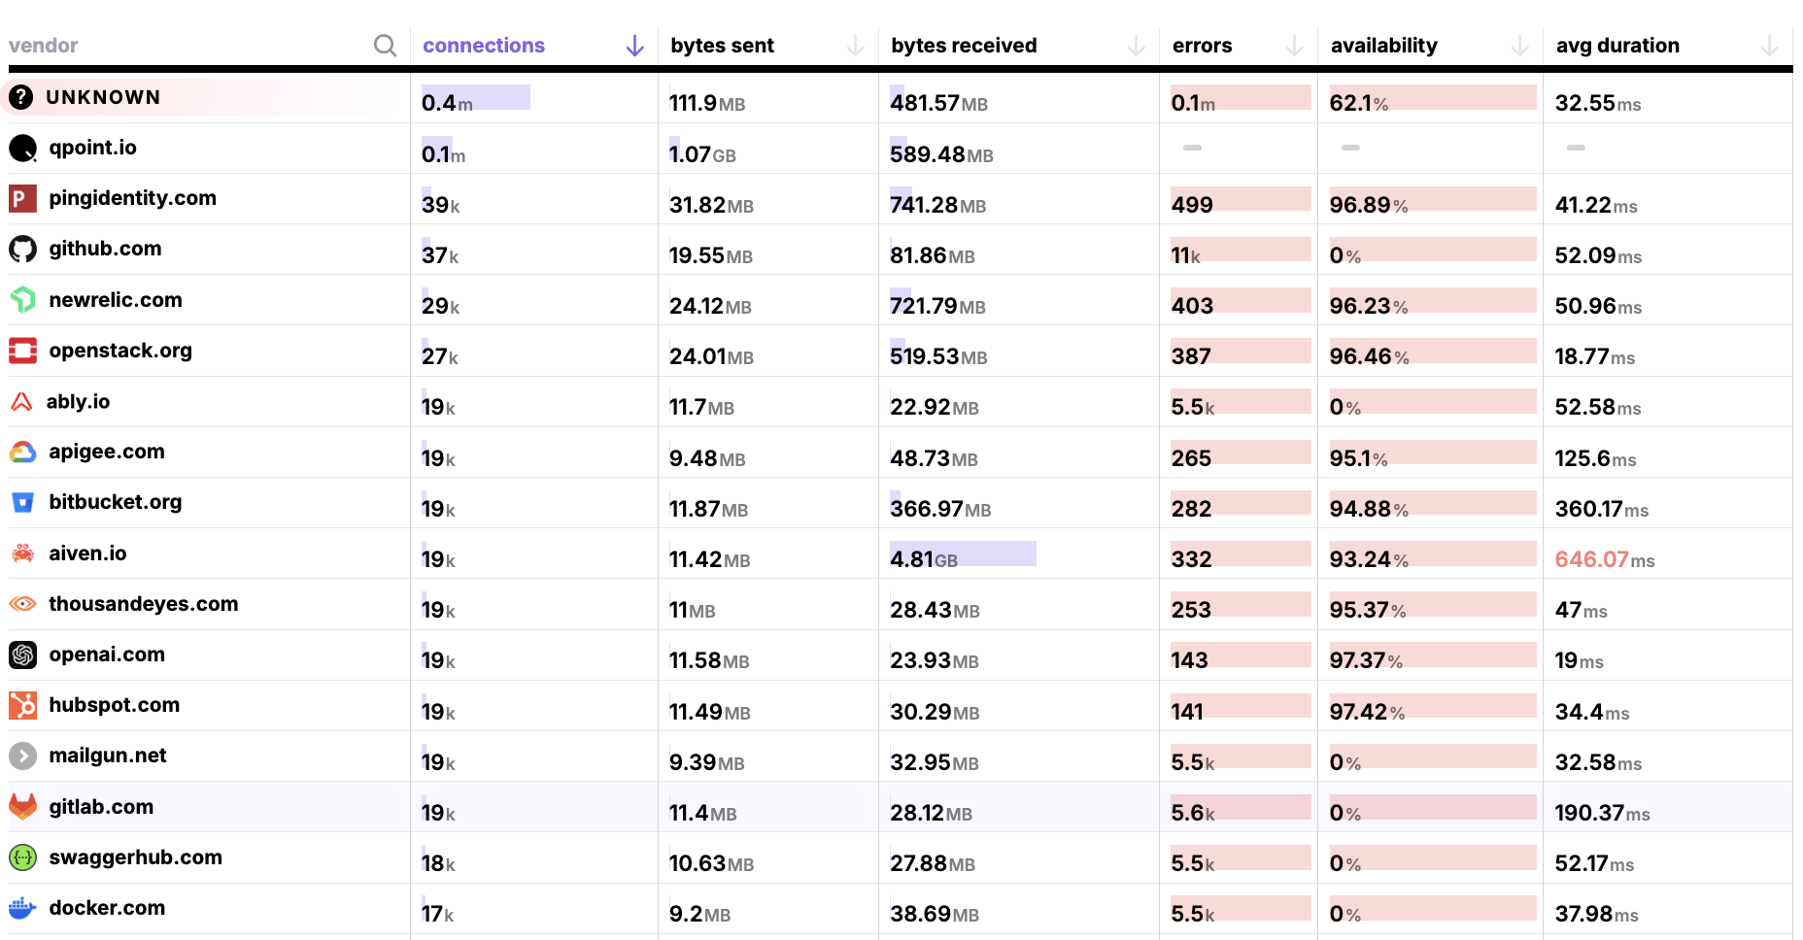
Task: Click the vendor search magnifier icon
Action: 385,46
